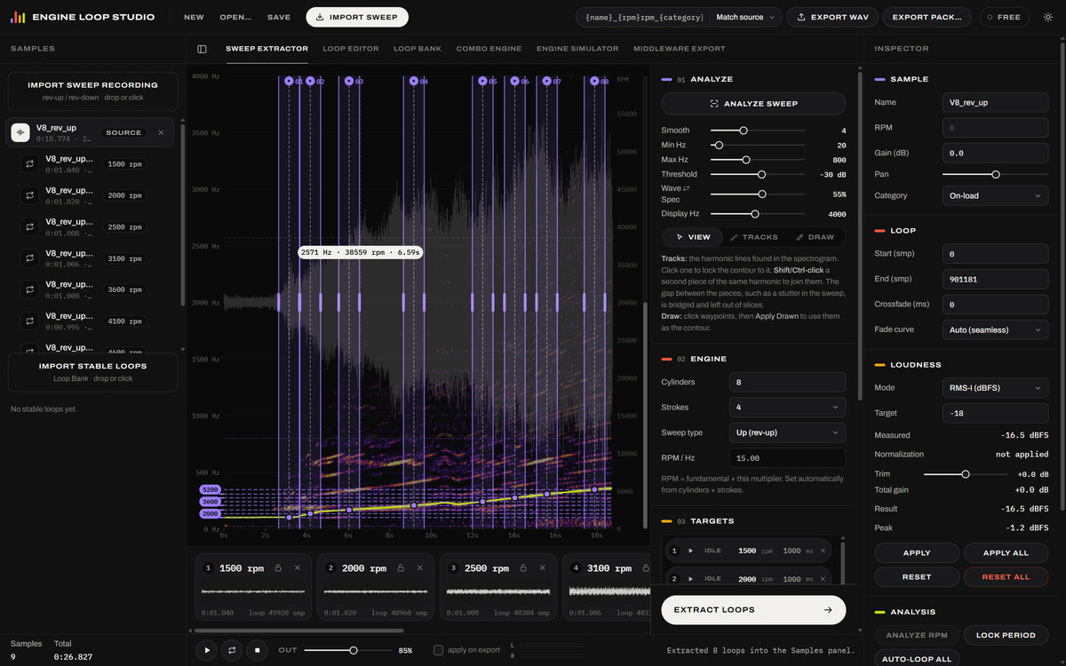Click the Open... menu item
The height and width of the screenshot is (666, 1066).
point(235,17)
